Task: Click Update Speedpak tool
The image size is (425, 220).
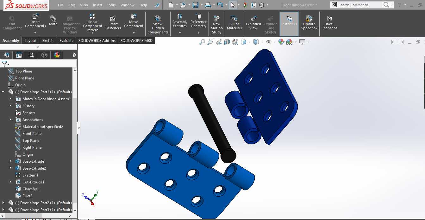Action: (x=309, y=23)
